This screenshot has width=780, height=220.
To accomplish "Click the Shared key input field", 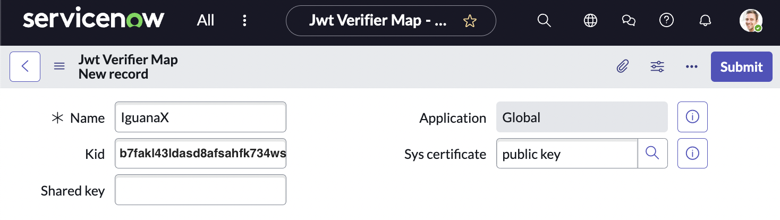I will point(200,190).
